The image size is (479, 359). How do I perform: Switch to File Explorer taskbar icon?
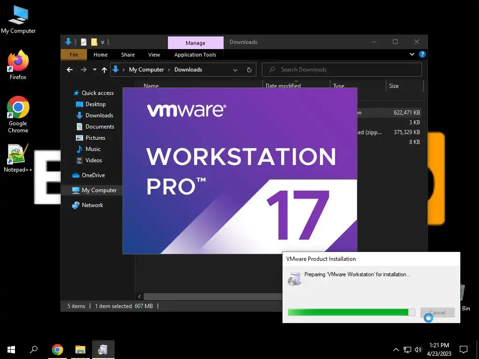click(x=80, y=349)
